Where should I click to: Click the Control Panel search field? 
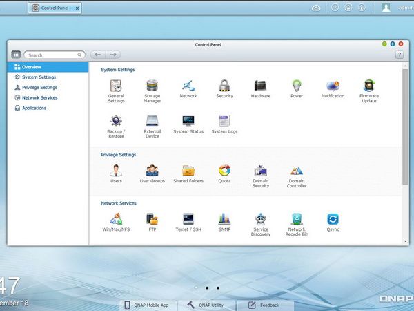click(55, 55)
